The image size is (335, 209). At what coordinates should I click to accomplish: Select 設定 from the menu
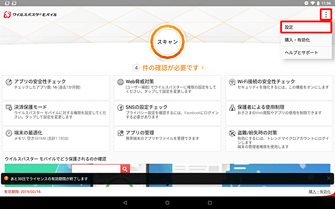pos(306,27)
